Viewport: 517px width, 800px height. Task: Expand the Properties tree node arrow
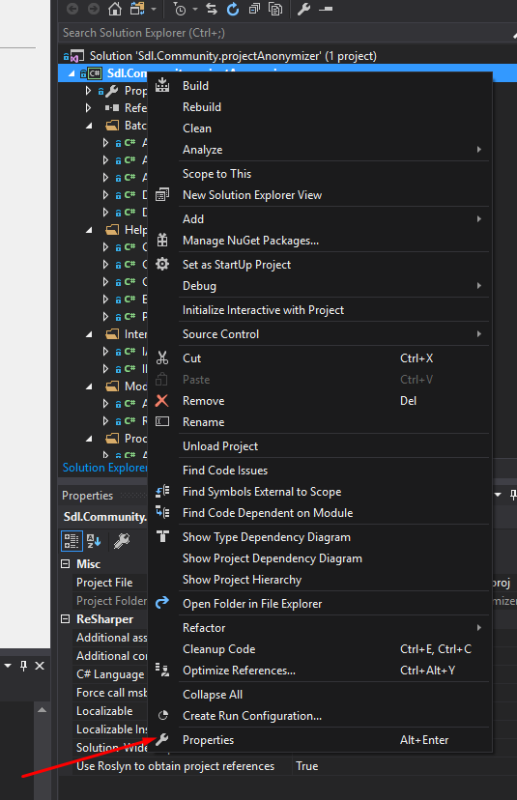click(x=88, y=91)
